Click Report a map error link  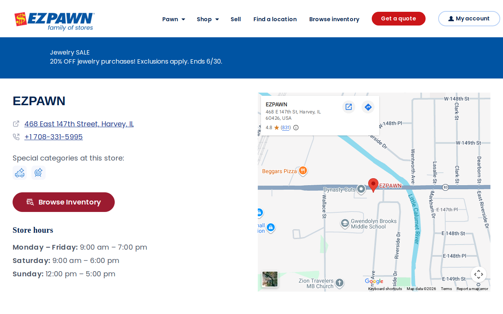pos(472,289)
